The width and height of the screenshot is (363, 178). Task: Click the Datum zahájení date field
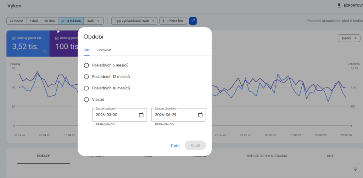pos(119,115)
